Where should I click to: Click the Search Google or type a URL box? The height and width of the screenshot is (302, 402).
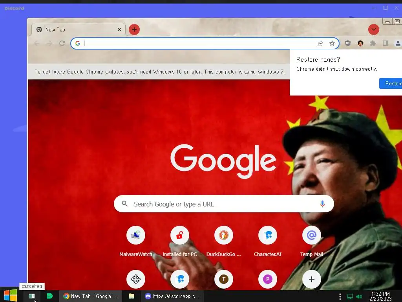pyautogui.click(x=224, y=204)
